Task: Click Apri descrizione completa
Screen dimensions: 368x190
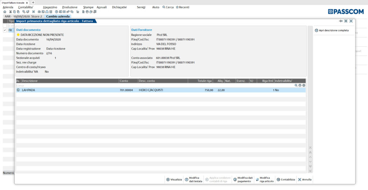Action: click(x=332, y=31)
